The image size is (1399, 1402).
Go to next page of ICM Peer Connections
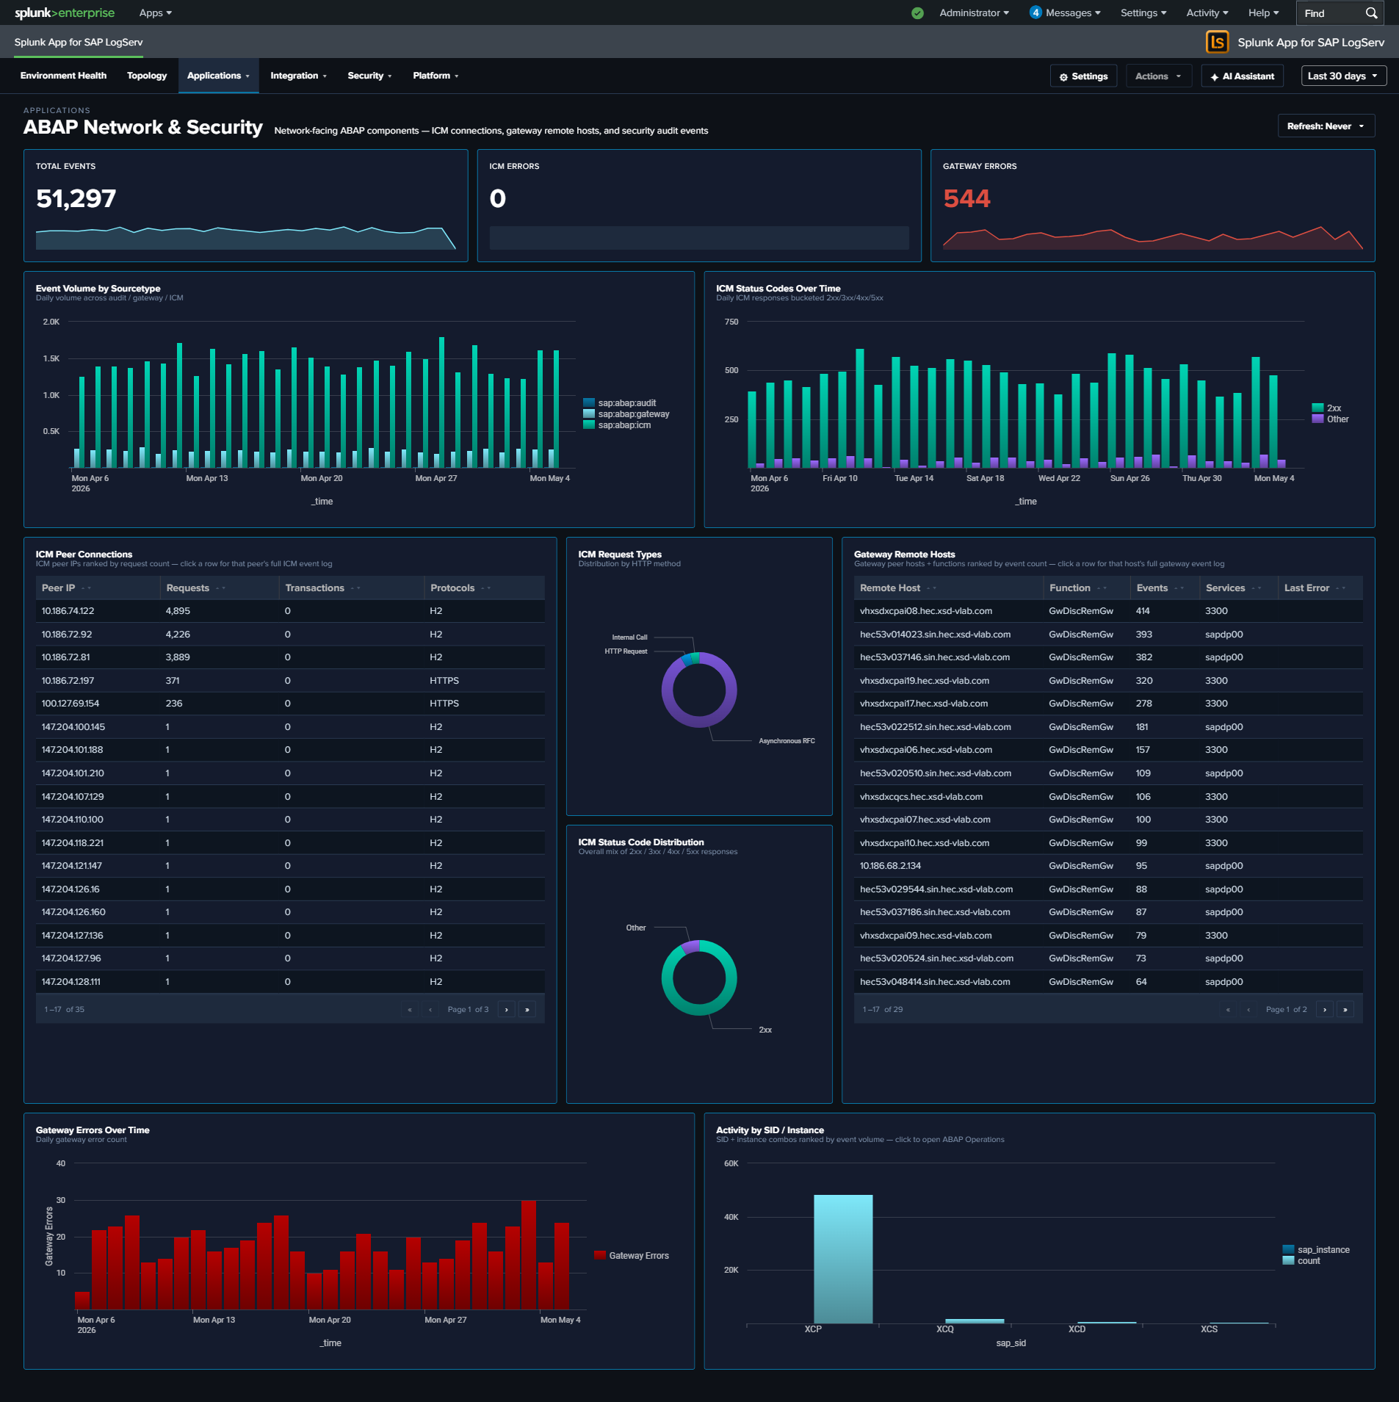[507, 1009]
